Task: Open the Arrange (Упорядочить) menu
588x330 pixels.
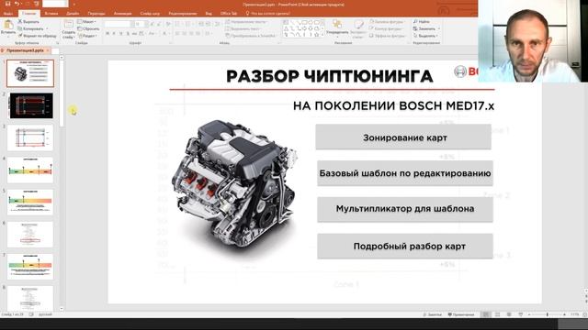Action: pyautogui.click(x=337, y=28)
